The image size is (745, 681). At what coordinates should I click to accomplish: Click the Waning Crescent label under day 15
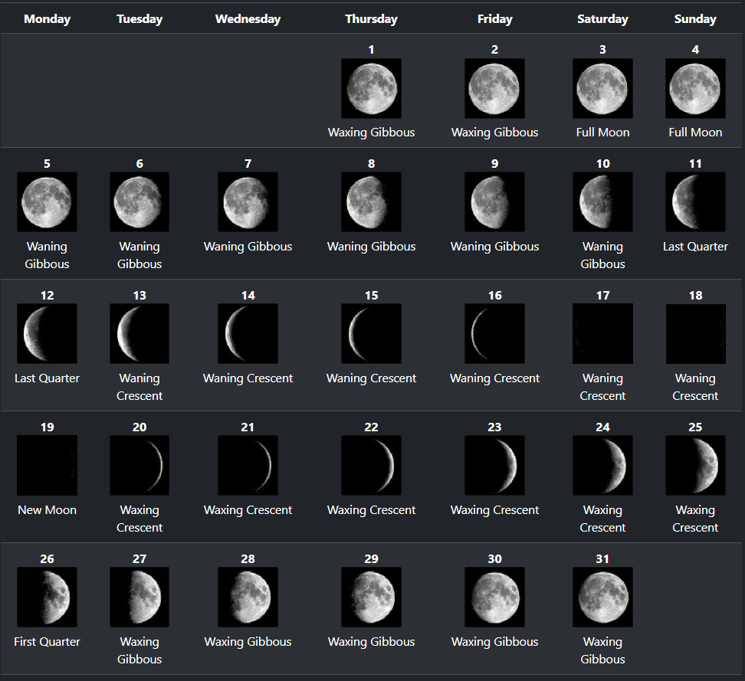[371, 378]
